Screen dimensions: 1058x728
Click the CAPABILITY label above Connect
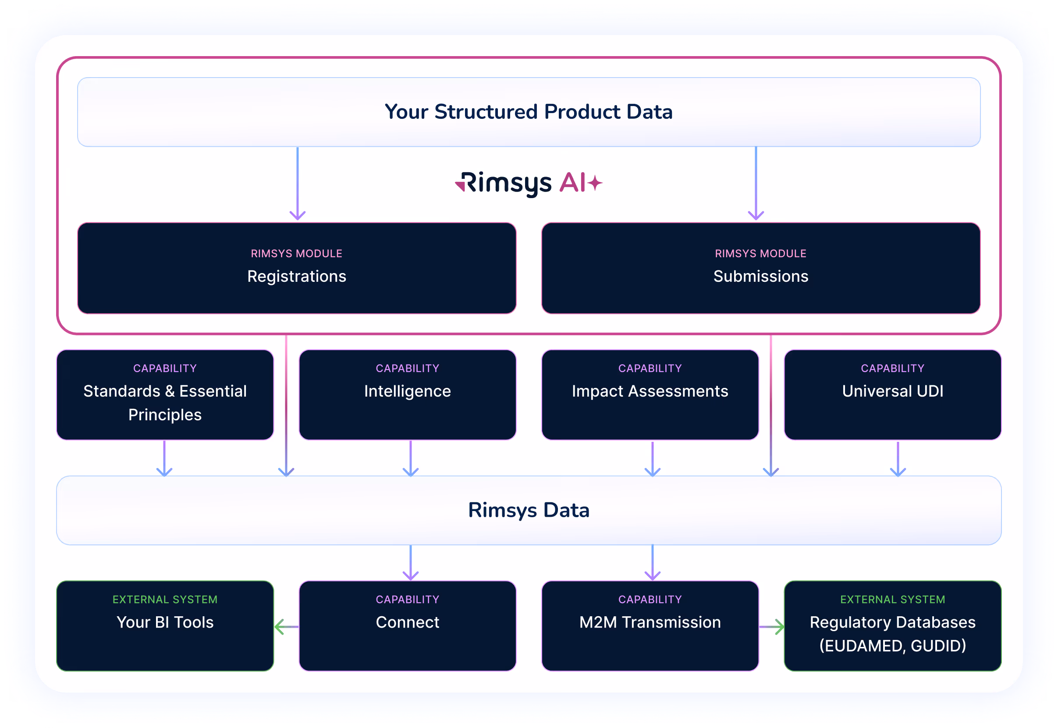click(x=407, y=600)
